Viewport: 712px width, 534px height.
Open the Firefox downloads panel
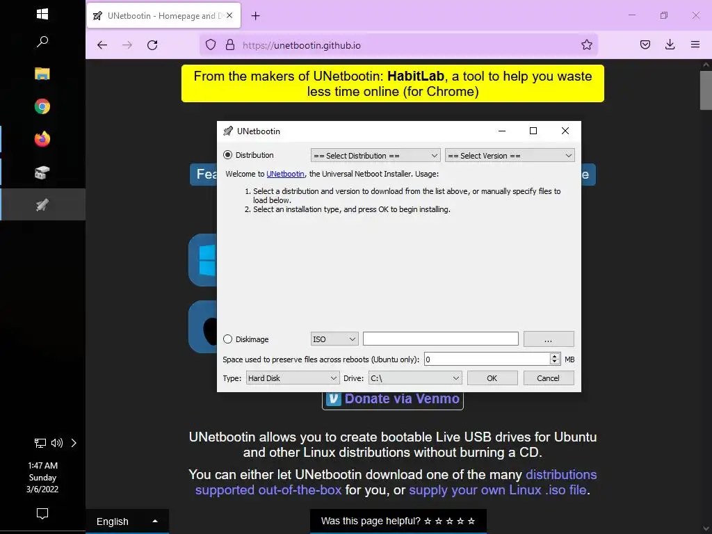pyautogui.click(x=670, y=44)
